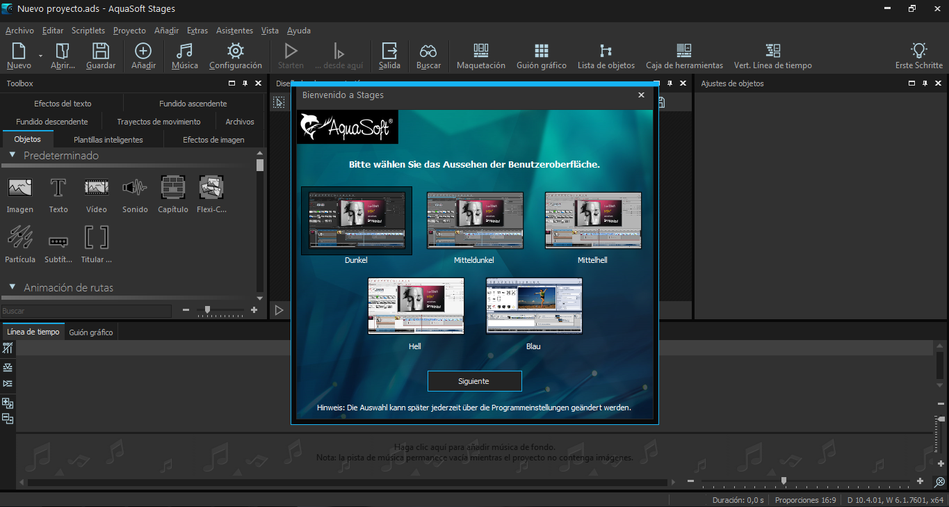Viewport: 949px width, 507px height.
Task: Open the Asistentes menu
Action: (x=235, y=31)
